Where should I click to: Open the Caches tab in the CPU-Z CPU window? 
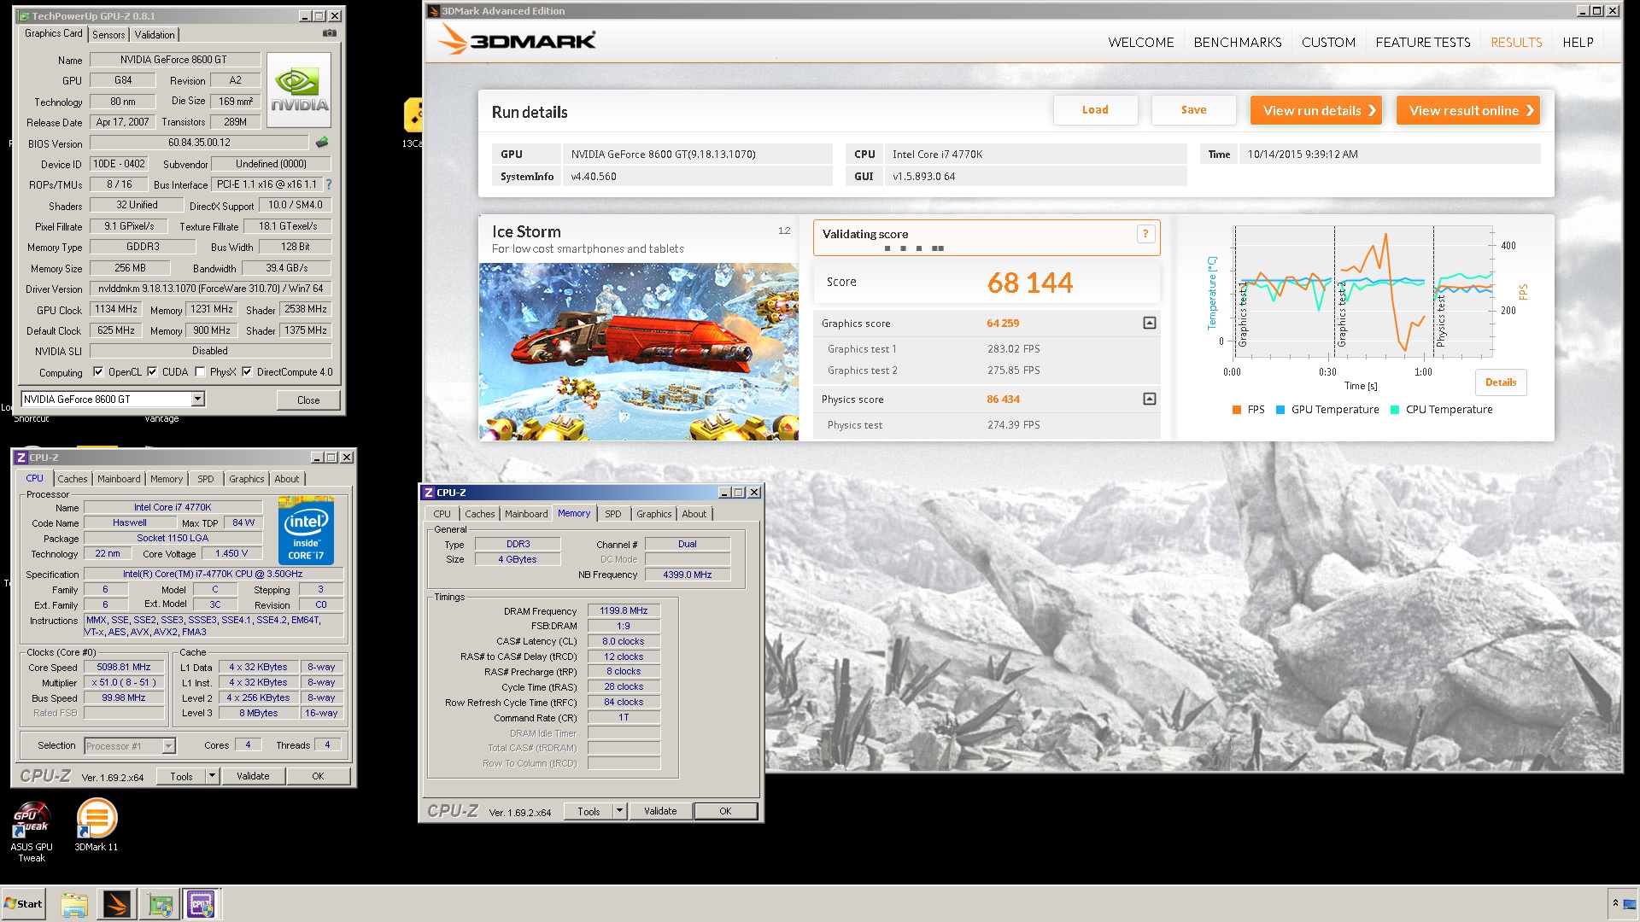point(73,479)
